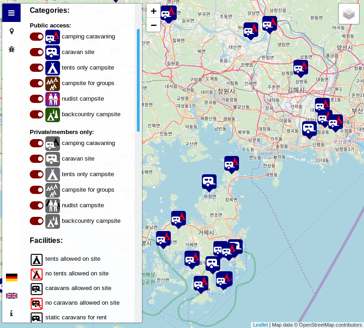Open the Leaflet attribution link
Image resolution: width=364 pixels, height=328 pixels.
coord(261,325)
